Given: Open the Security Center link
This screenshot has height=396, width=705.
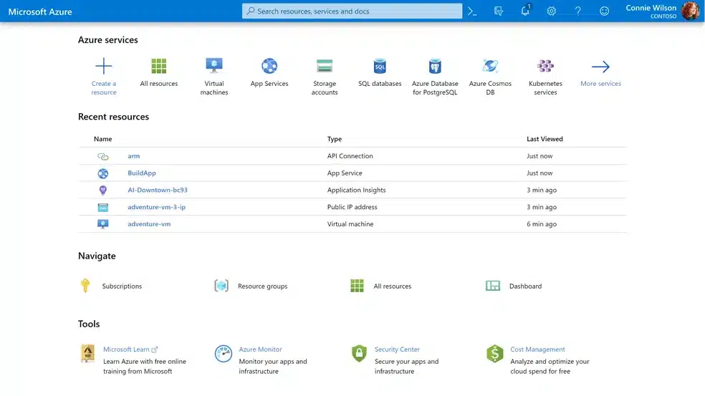Looking at the screenshot, I should [x=397, y=349].
